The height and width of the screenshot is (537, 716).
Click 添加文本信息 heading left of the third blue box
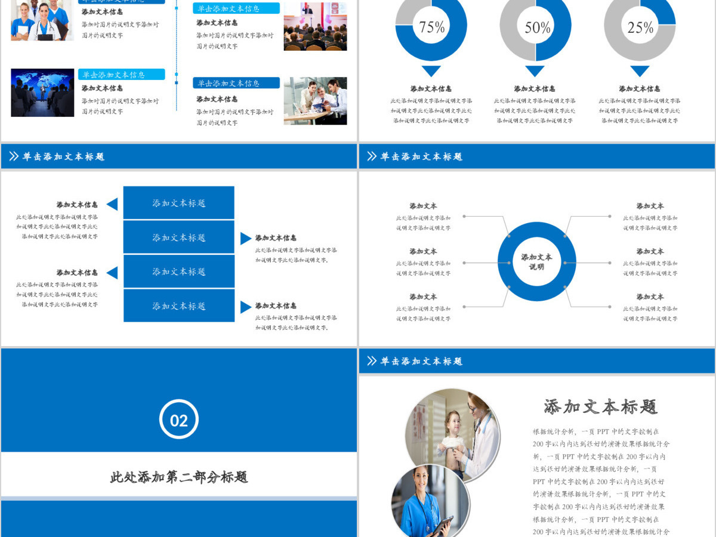point(77,273)
